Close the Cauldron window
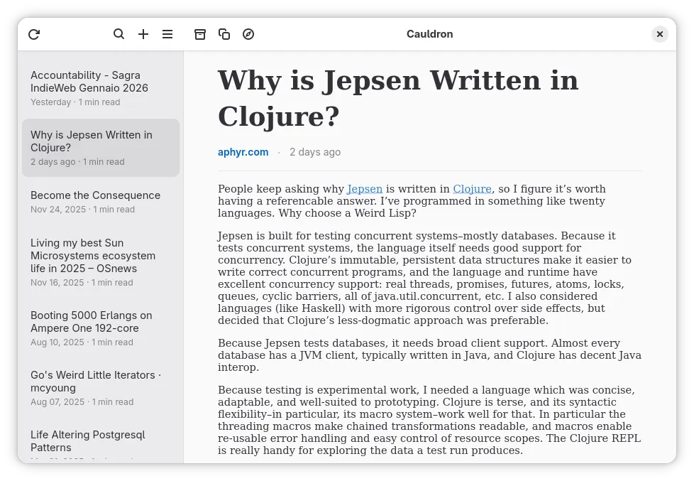This screenshot has height=481, width=694. point(660,34)
